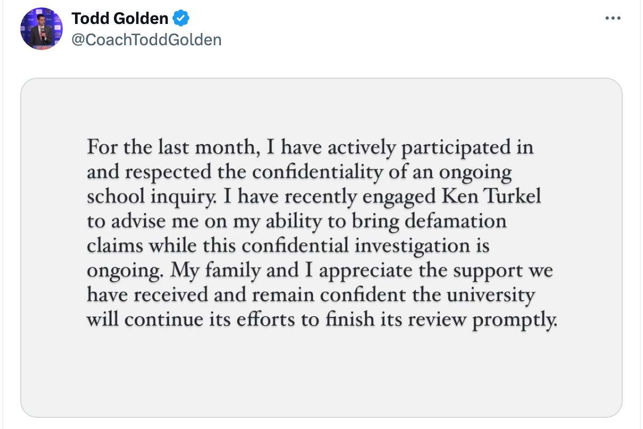
Task: Click Todd Golden's profile avatar
Action: coord(42,29)
